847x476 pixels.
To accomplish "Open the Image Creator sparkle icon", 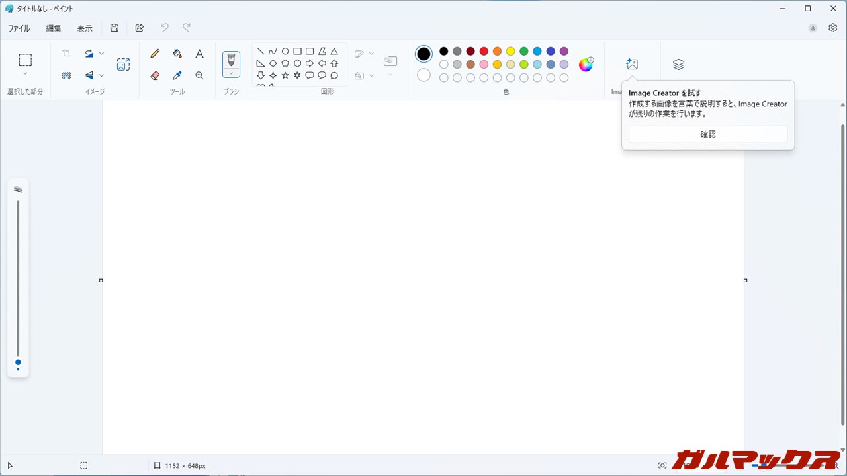I will [x=632, y=64].
